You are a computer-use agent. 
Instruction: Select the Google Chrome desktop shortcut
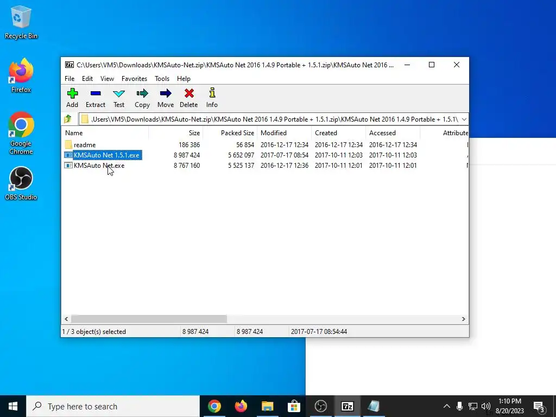point(21,134)
